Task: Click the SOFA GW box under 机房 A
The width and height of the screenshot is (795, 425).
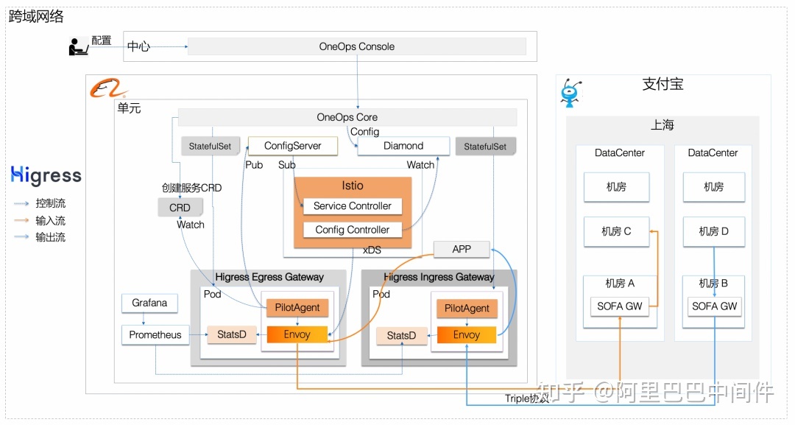Action: [620, 306]
